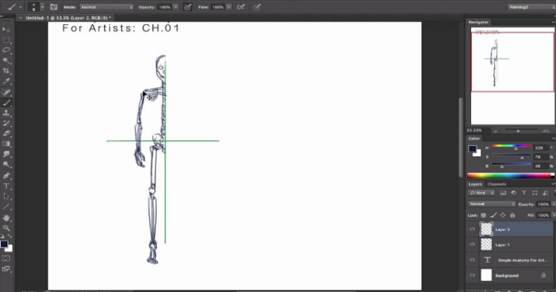Select the Layers panel tab

[x=475, y=184]
